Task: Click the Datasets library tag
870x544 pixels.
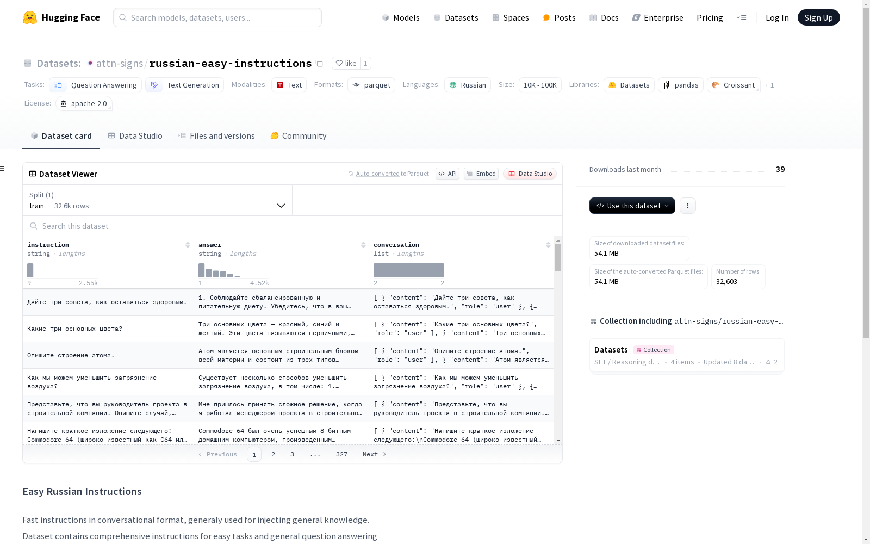Action: point(629,85)
